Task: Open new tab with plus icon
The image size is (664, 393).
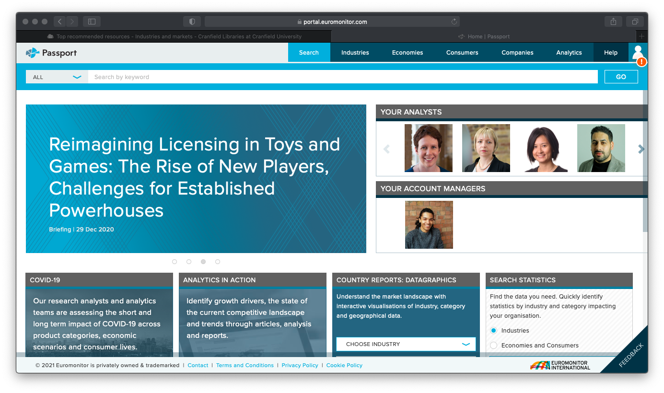Action: (641, 36)
